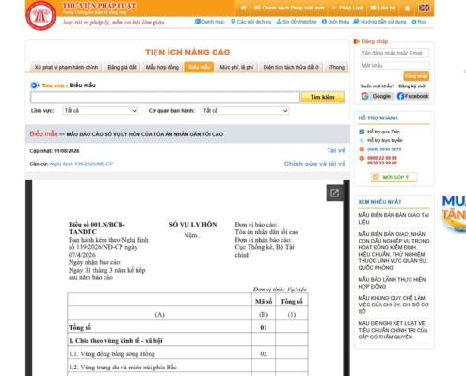
Task: Switch to the iThong tab
Action: click(x=336, y=67)
